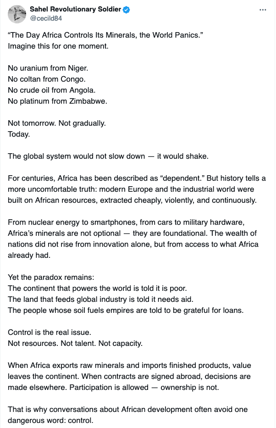Open the @cecild84 handle link

[47, 18]
